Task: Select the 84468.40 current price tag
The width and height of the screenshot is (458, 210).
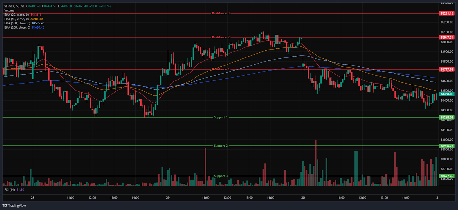Action: click(x=447, y=94)
